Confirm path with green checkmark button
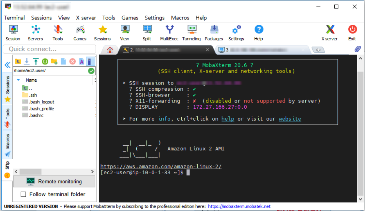This screenshot has height=211, width=365. 91,71
